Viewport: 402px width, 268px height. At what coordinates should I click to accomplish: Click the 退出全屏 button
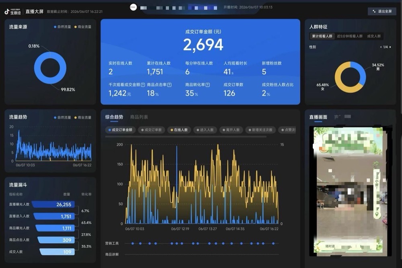pyautogui.click(x=382, y=11)
